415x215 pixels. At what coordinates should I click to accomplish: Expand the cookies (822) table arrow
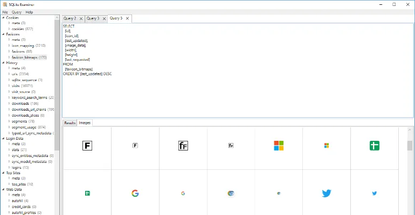tap(9, 28)
